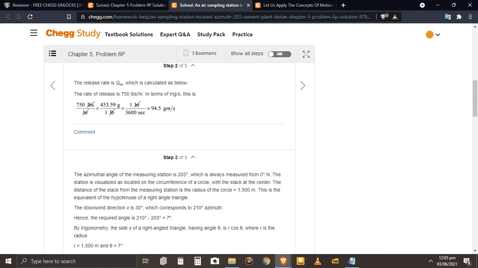Click browser forward arrow

(19, 17)
